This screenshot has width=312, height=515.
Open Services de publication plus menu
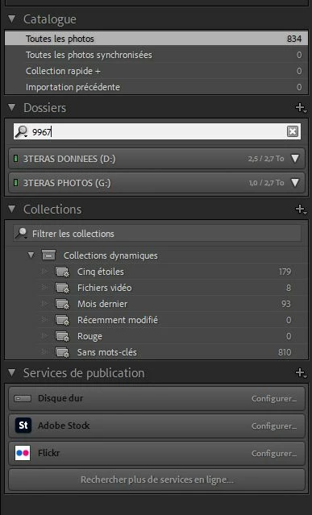pos(301,373)
